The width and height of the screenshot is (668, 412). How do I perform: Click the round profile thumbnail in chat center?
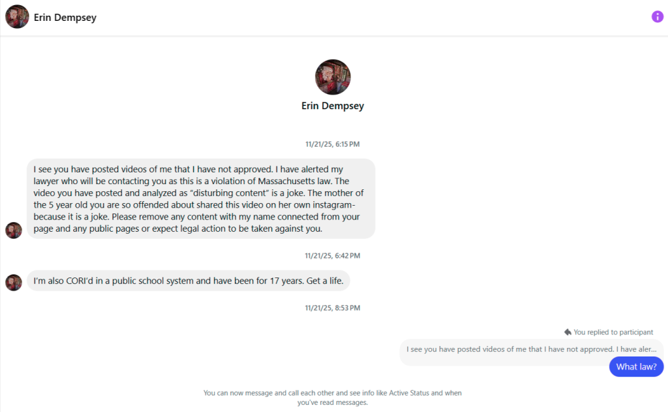point(333,76)
